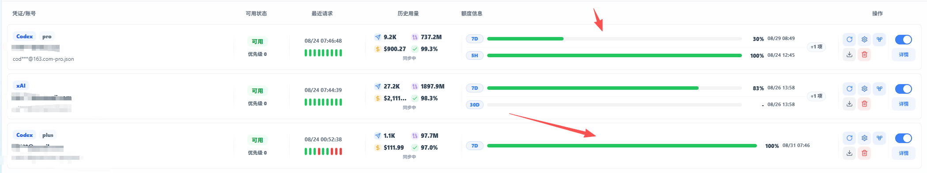Refresh the xAI account row
Screen dimensions: 927x173
[849, 88]
